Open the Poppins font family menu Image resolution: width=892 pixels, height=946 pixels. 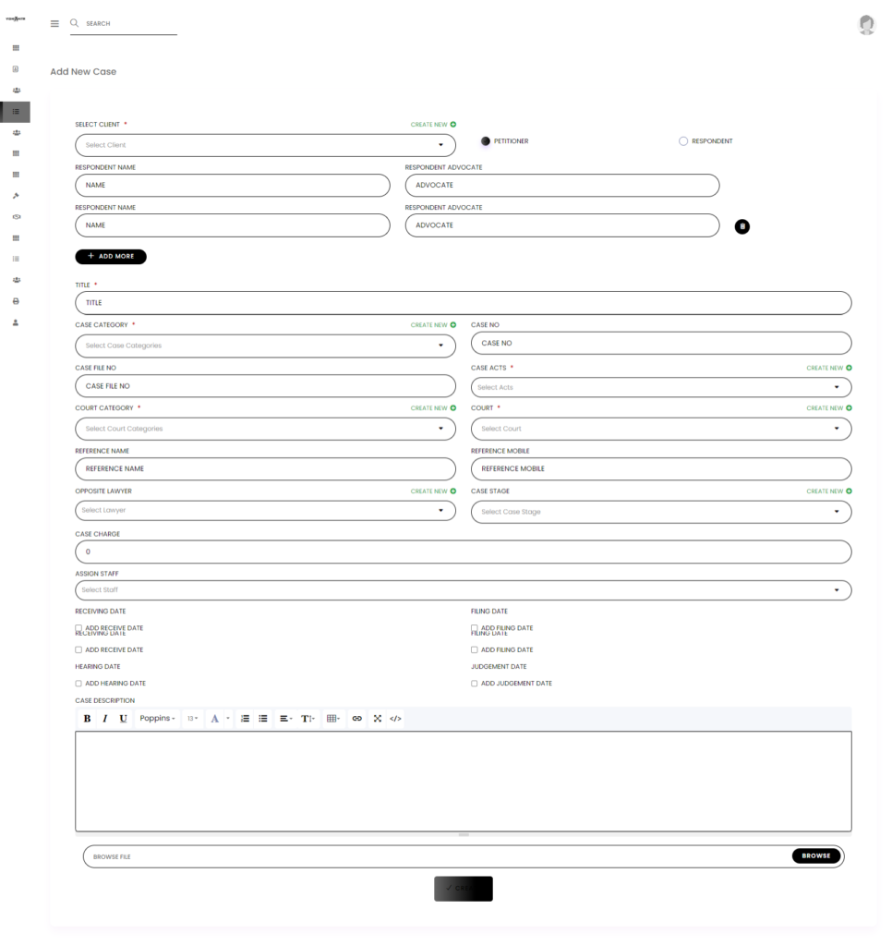click(x=157, y=719)
